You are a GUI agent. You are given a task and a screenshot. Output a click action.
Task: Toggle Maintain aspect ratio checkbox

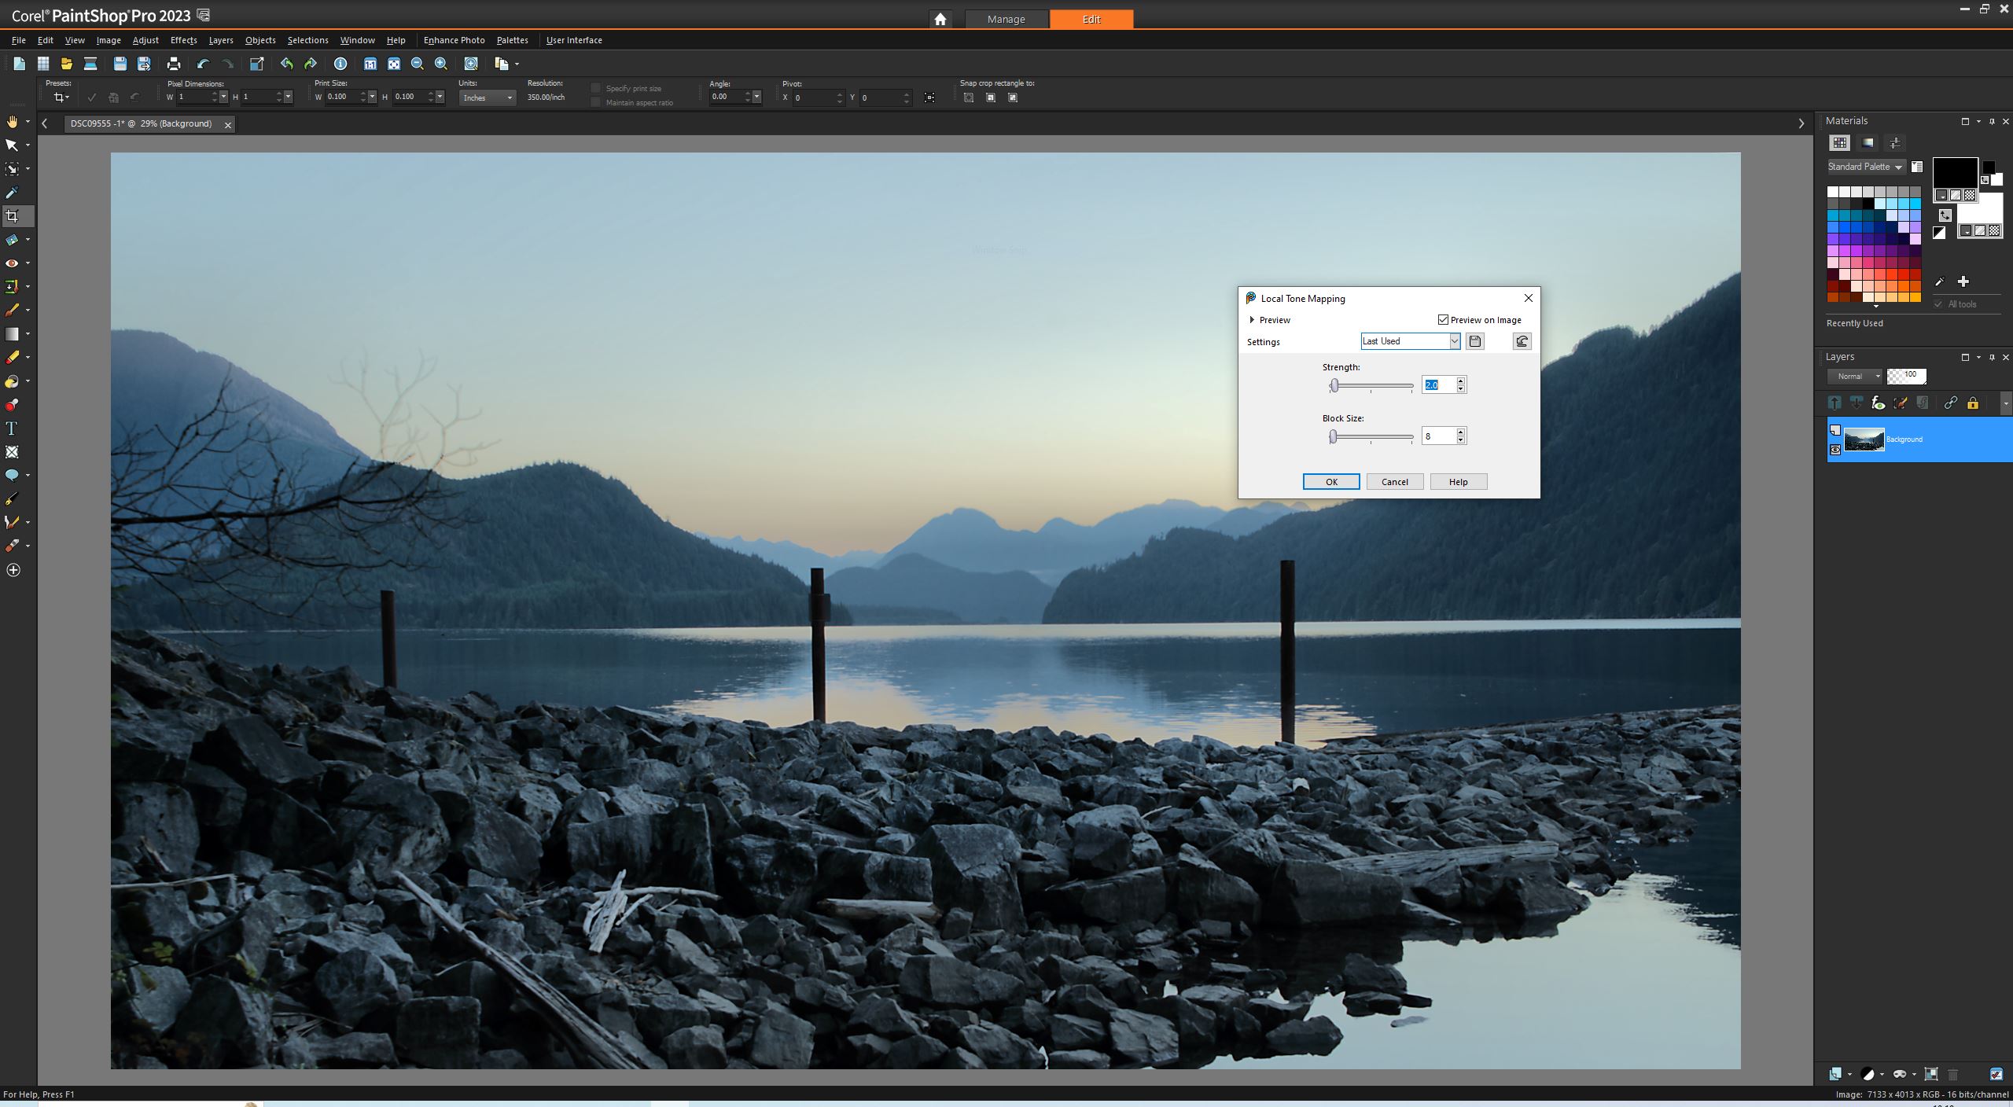pyautogui.click(x=595, y=102)
